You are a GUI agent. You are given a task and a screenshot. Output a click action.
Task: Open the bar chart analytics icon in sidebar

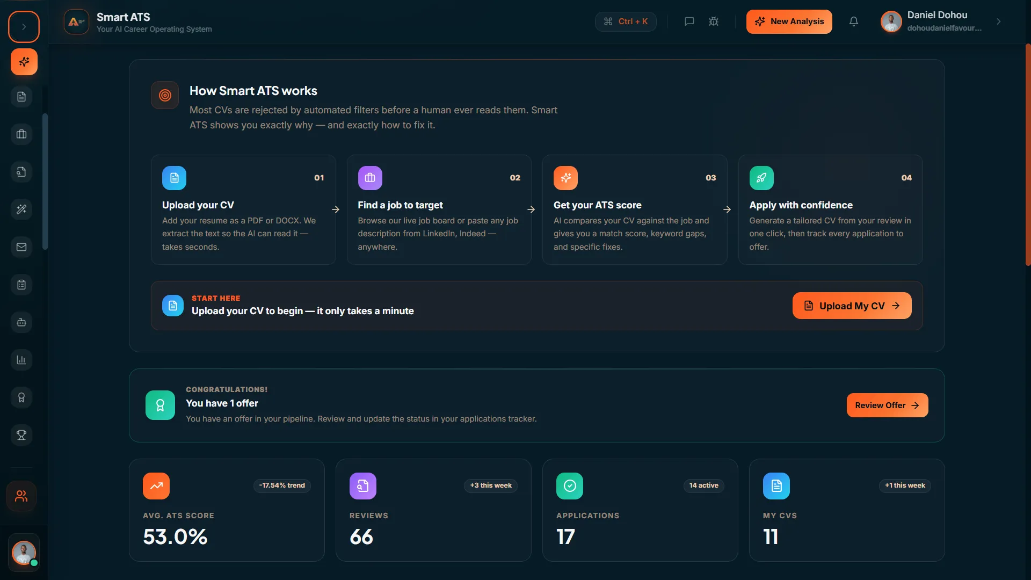tap(21, 360)
